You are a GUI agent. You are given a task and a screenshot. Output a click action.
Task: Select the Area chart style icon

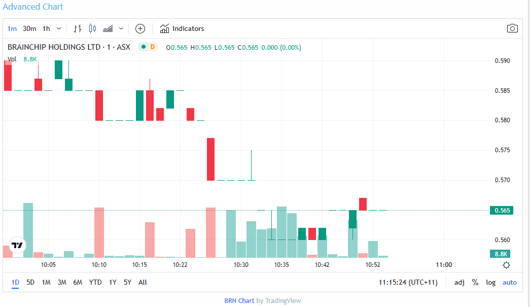pyautogui.click(x=108, y=28)
